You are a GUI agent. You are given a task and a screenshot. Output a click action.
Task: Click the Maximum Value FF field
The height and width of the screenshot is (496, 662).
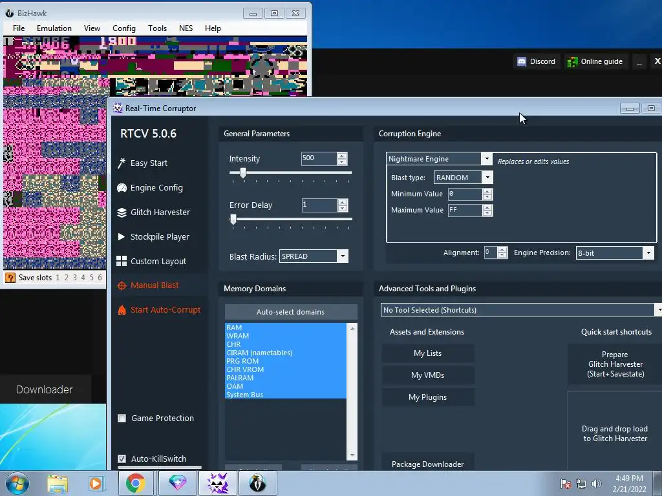tap(465, 210)
